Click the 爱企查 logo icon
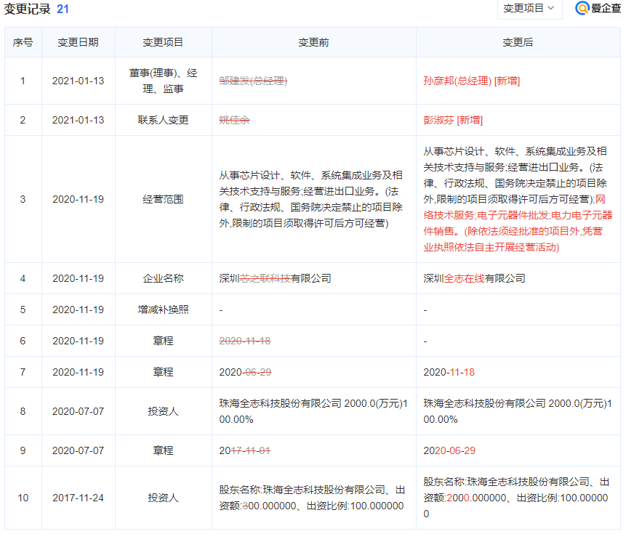 [582, 8]
